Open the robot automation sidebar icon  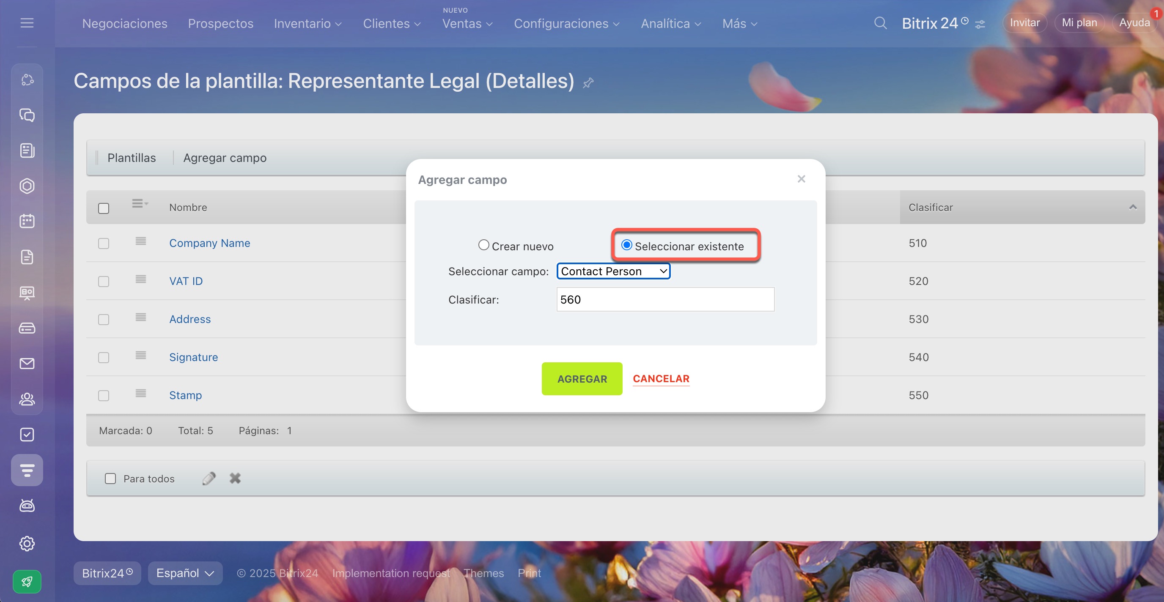[27, 505]
